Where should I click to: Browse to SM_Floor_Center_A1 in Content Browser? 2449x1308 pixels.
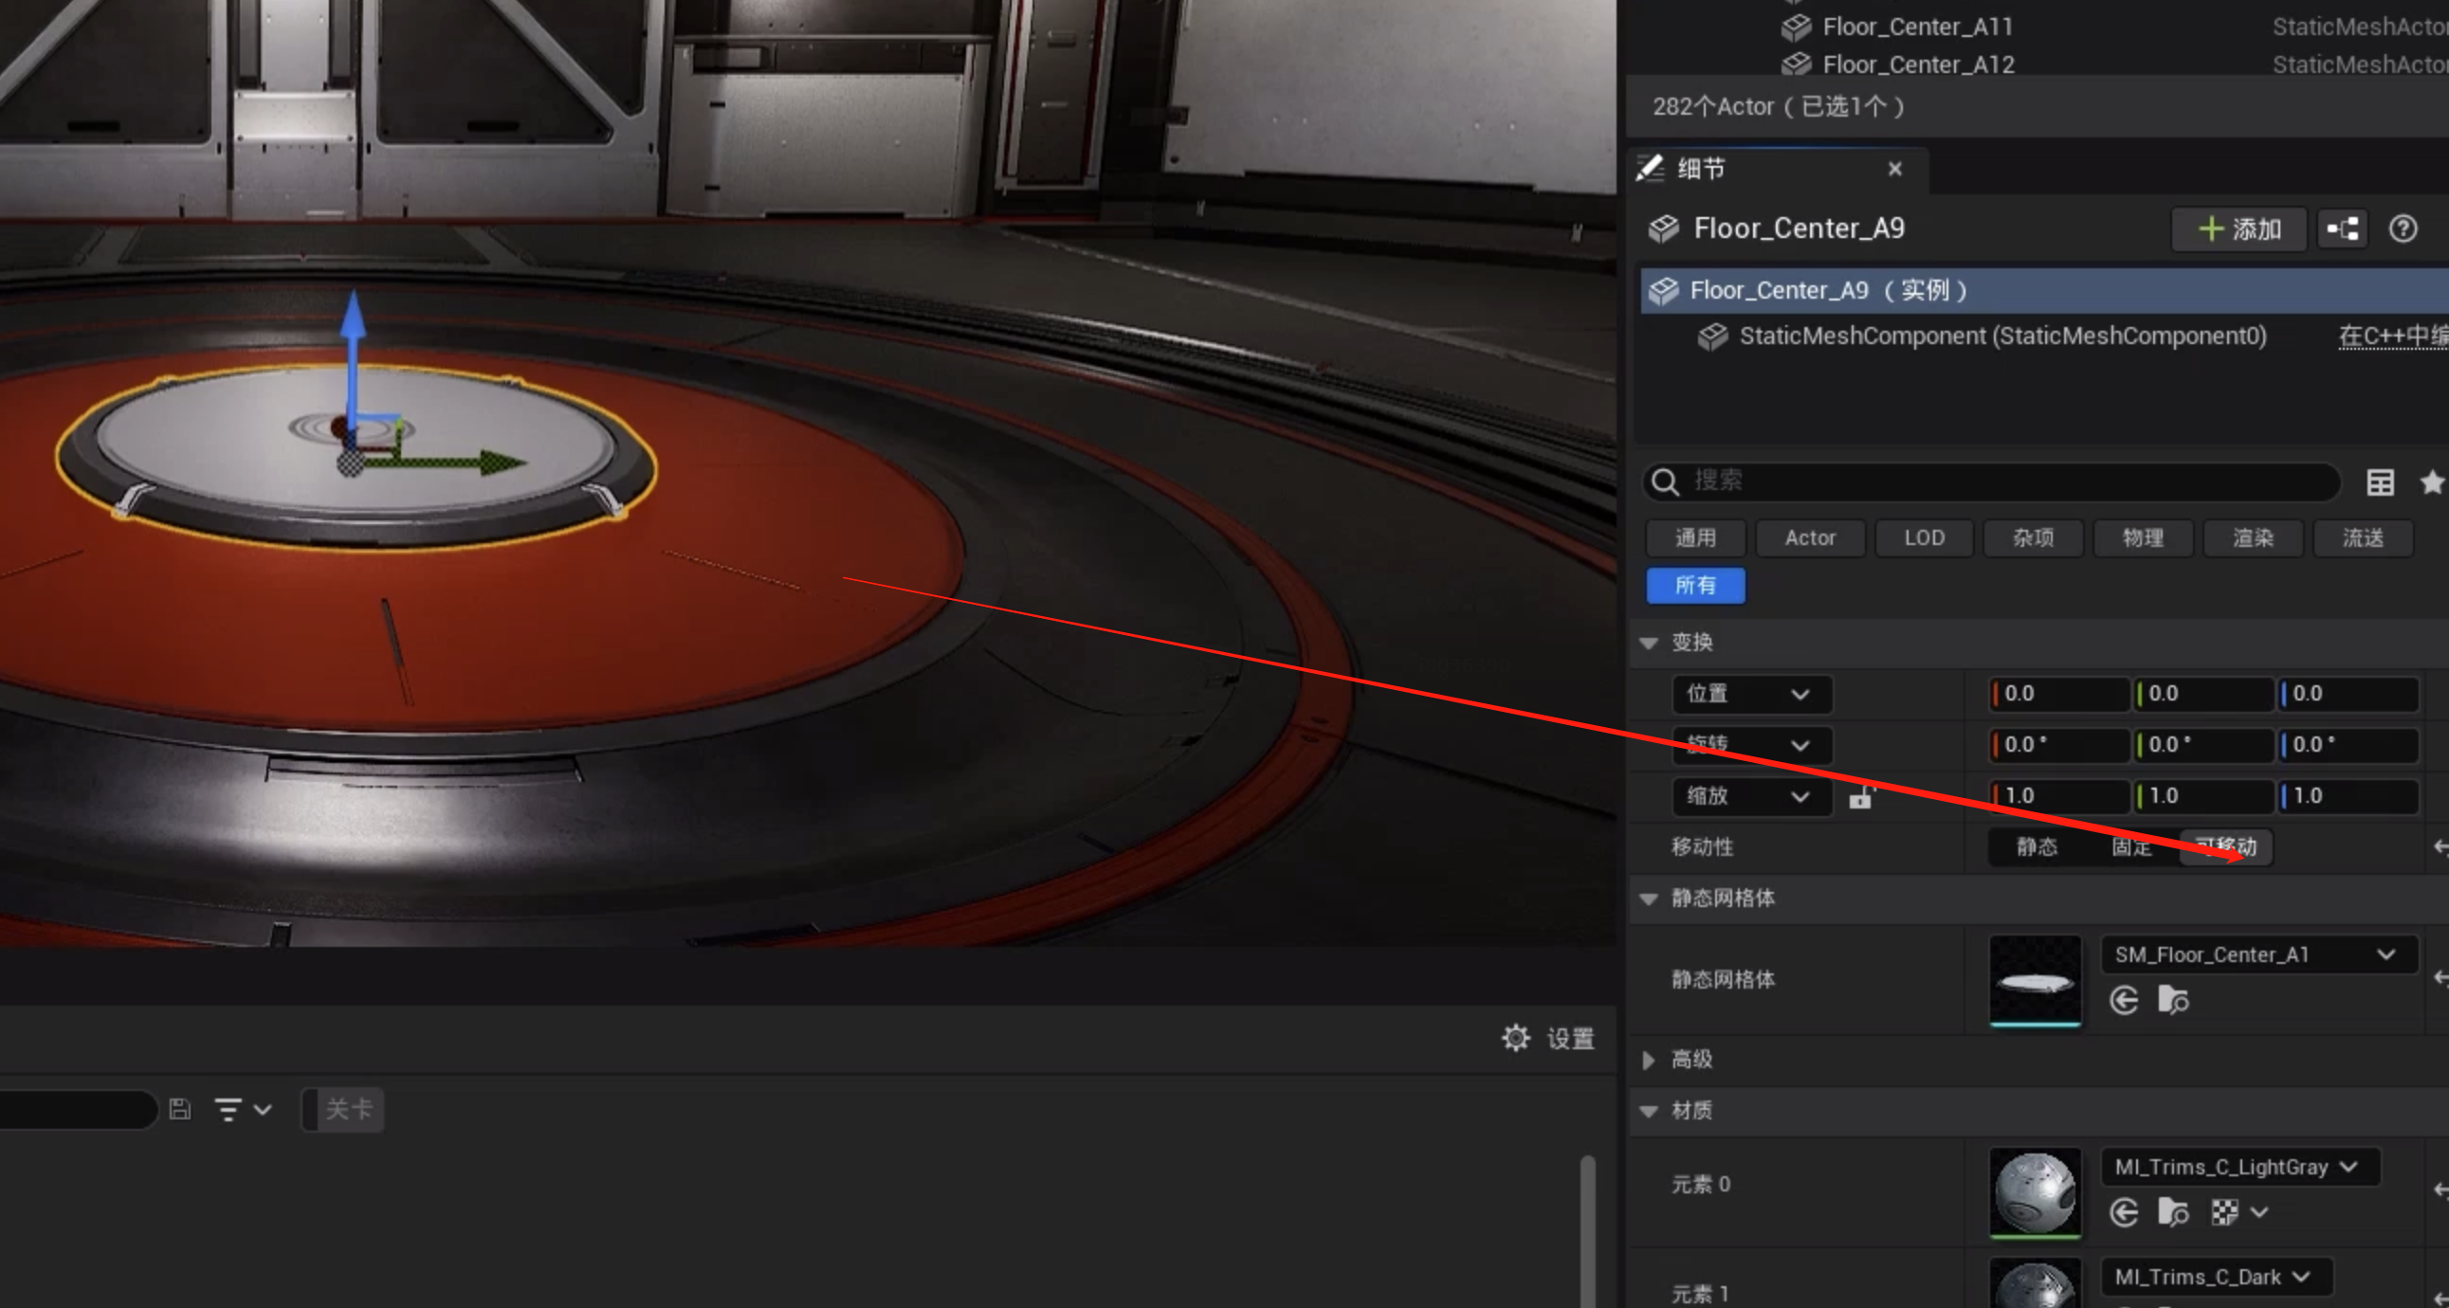[2173, 1000]
